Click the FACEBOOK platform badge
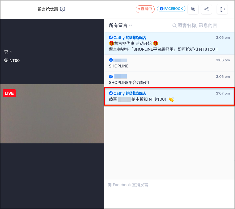This screenshot has width=235, height=209. click(171, 9)
